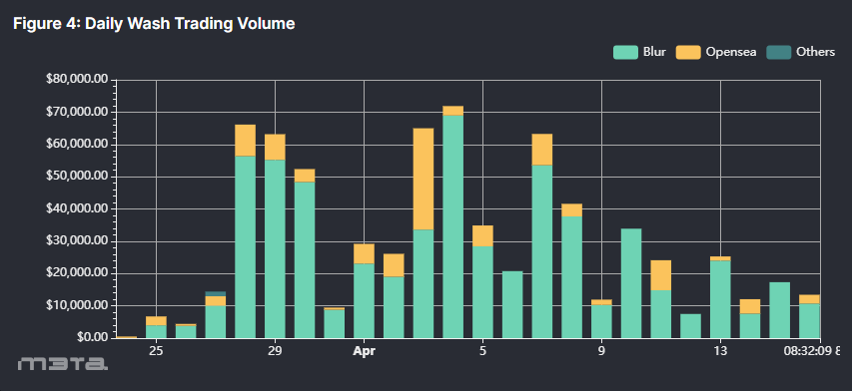Click the '$70,000.00' y-axis label
This screenshot has width=852, height=391.
tap(78, 113)
